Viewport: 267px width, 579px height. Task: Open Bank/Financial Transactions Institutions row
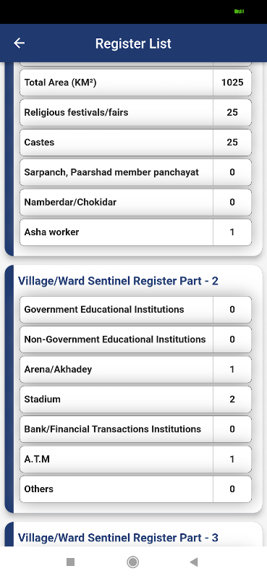point(135,429)
